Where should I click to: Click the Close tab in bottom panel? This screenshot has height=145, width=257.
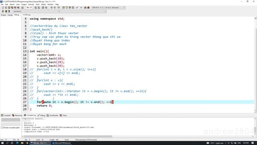coord(63,116)
